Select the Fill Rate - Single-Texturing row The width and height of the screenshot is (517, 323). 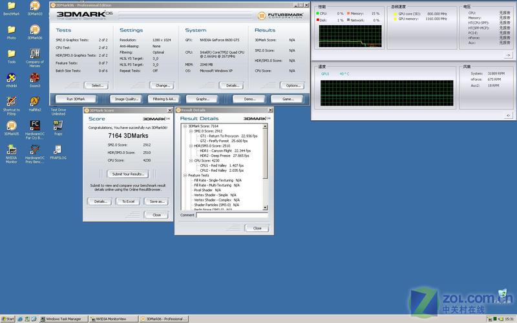click(218, 180)
